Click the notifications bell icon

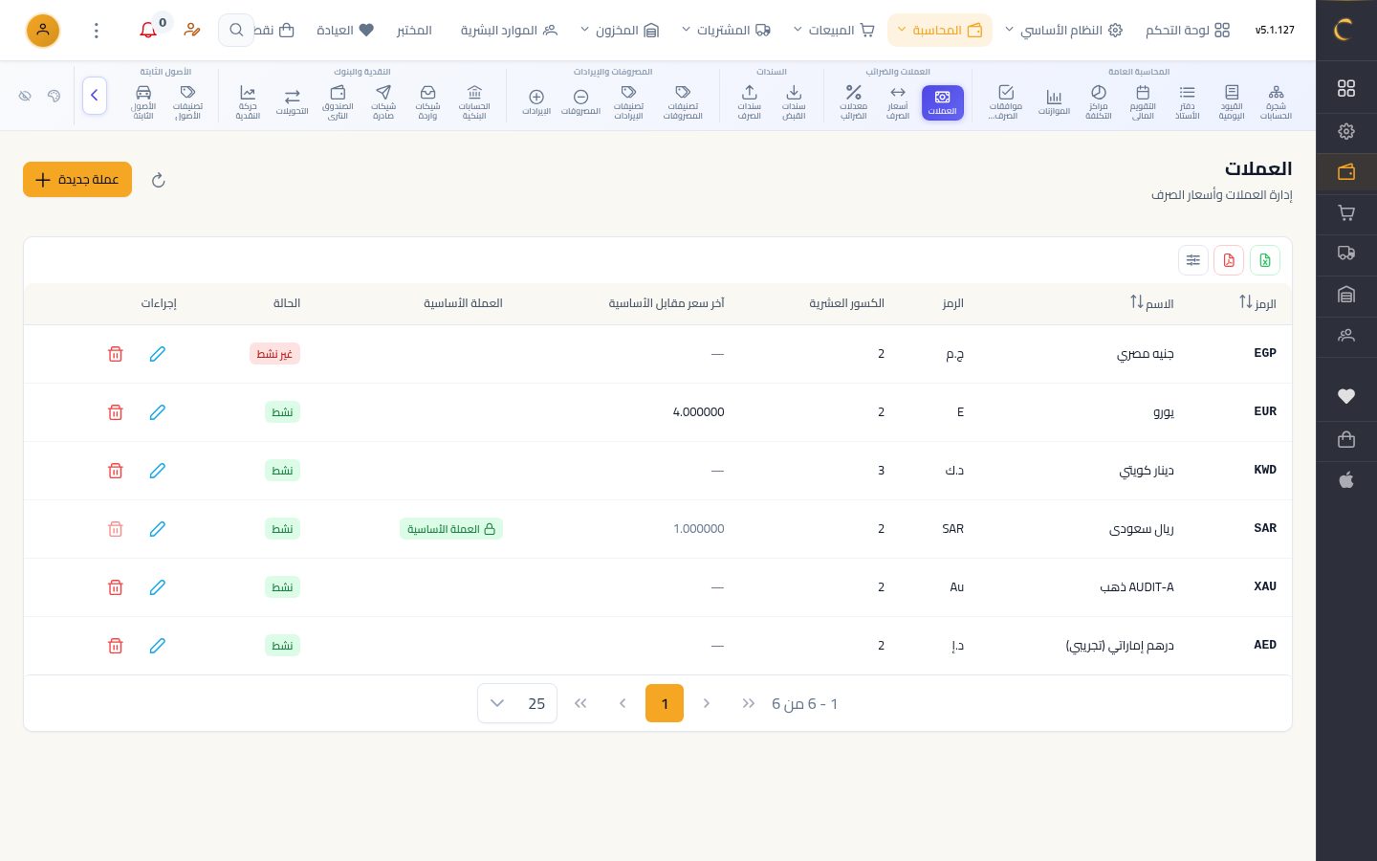148,31
